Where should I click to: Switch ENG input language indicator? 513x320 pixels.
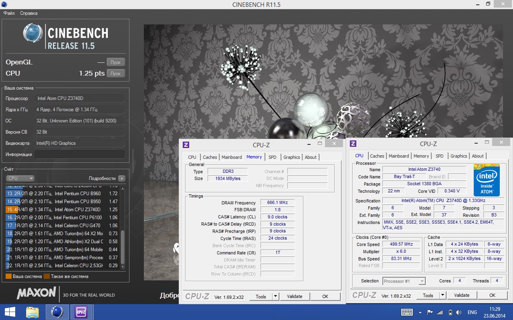coord(472,312)
